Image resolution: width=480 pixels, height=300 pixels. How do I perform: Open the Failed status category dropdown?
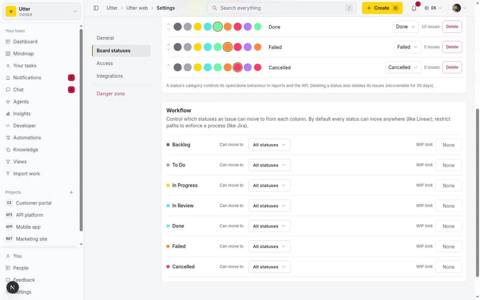point(408,47)
